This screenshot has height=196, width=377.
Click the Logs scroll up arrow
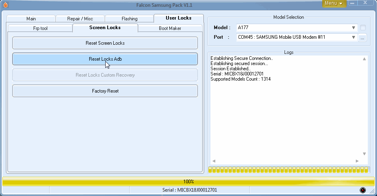pos(364,59)
